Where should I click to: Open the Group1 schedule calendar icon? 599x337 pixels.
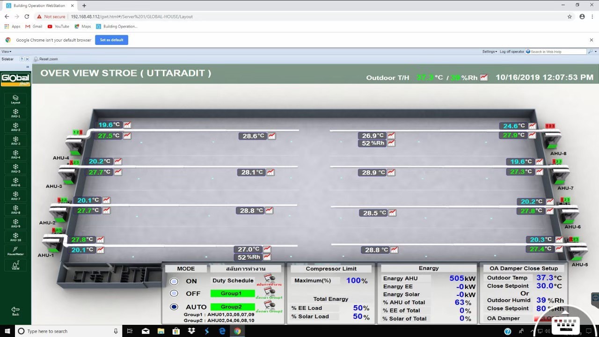tap(269, 291)
